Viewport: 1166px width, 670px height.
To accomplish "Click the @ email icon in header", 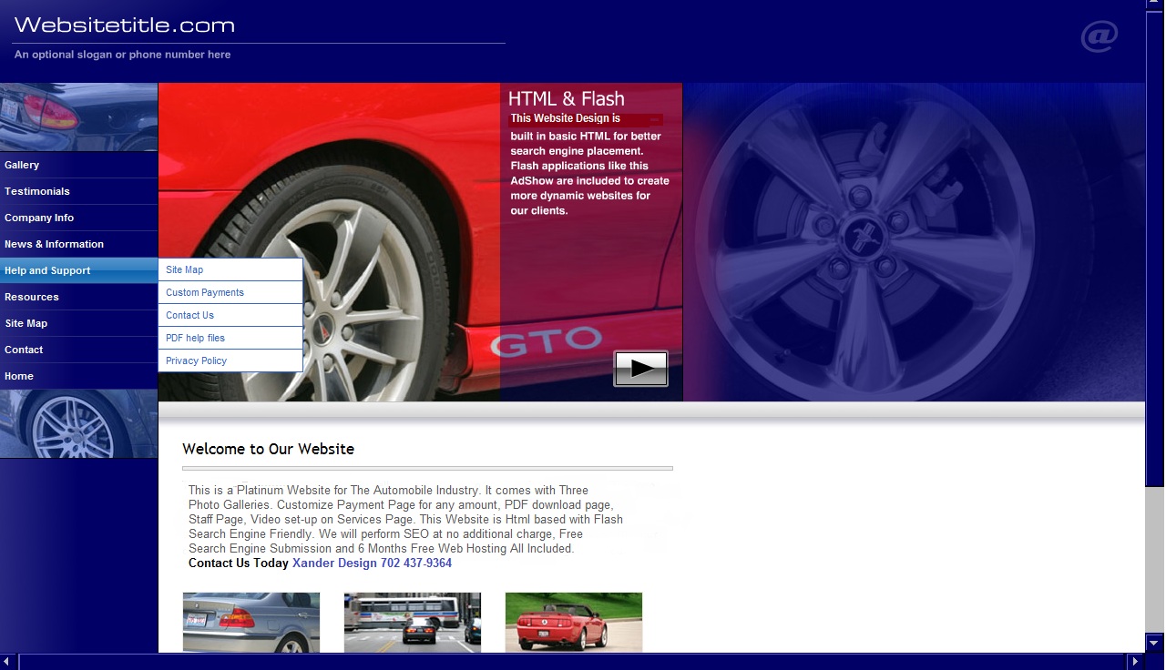I will coord(1100,37).
